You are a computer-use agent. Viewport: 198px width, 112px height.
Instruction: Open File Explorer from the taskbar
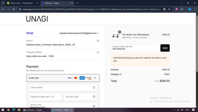tap(19, 110)
